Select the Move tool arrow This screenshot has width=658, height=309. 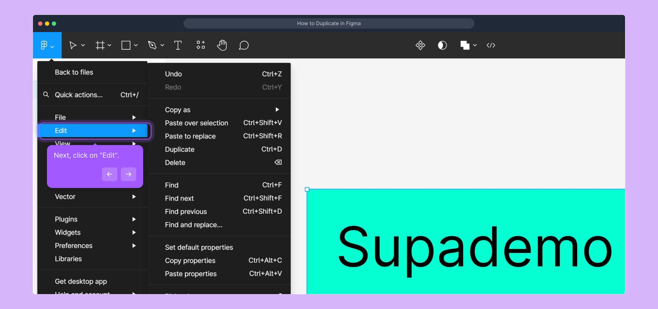(73, 45)
